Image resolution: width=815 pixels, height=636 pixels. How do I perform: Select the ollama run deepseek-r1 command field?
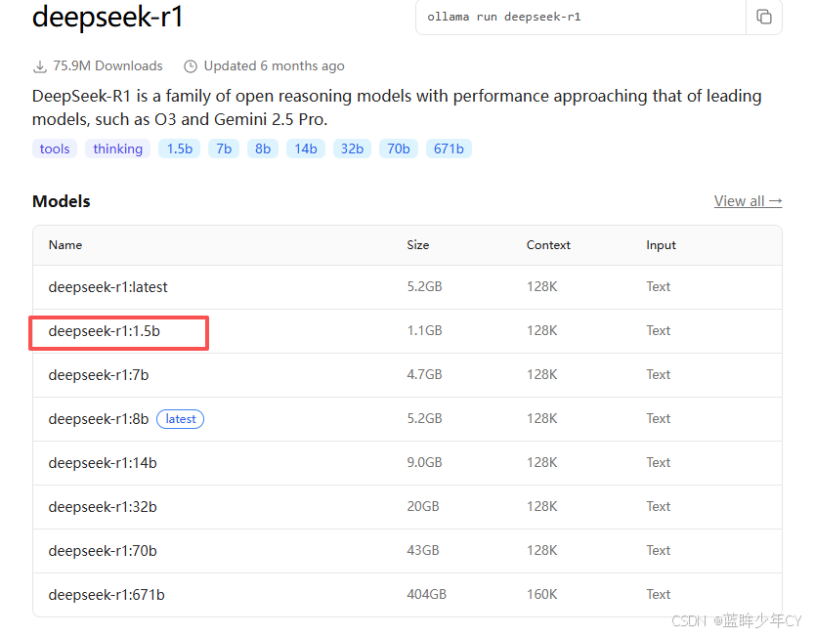click(x=580, y=17)
